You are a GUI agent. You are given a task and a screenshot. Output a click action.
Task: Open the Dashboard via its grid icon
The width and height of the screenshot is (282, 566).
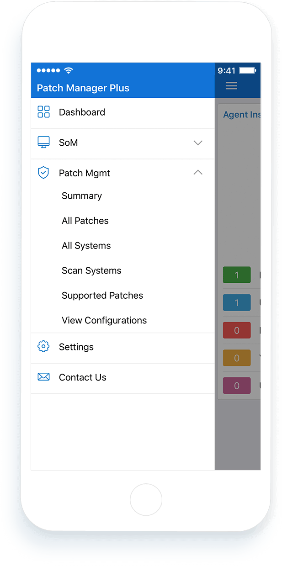pyautogui.click(x=43, y=111)
